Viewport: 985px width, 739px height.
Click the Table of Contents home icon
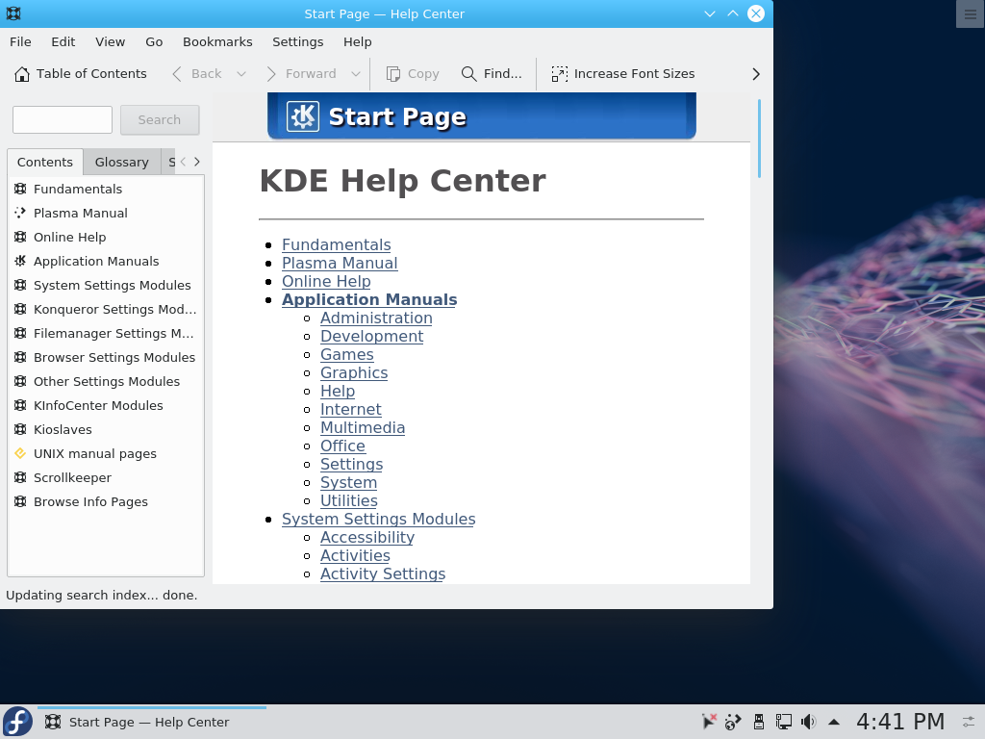coord(22,74)
